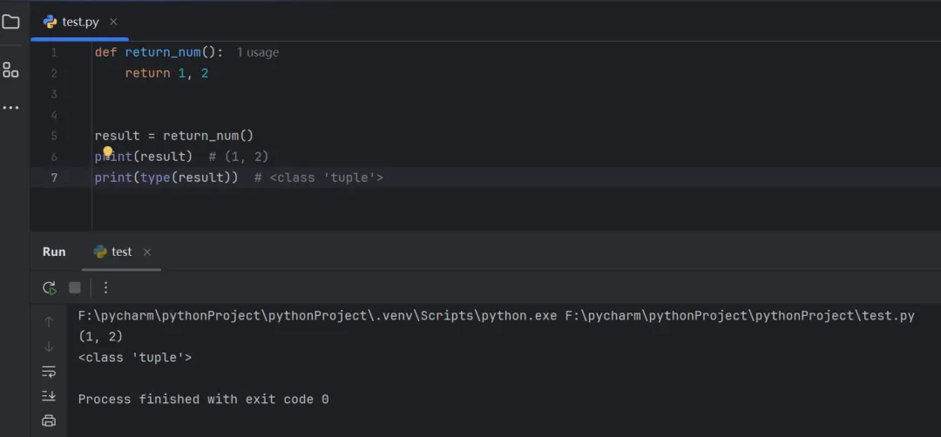Click the Down the Stack Trace arrow
The image size is (941, 437).
click(49, 346)
